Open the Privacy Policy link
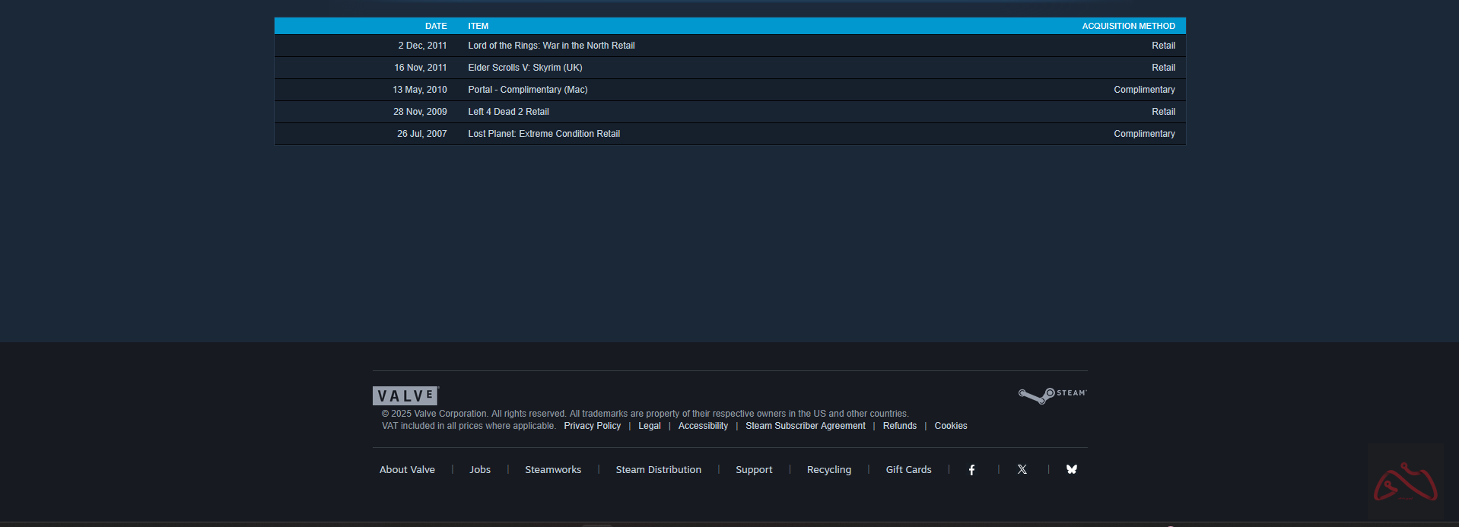Image resolution: width=1459 pixels, height=527 pixels. tap(592, 426)
